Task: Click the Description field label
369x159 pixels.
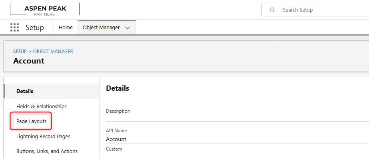Action: point(118,111)
